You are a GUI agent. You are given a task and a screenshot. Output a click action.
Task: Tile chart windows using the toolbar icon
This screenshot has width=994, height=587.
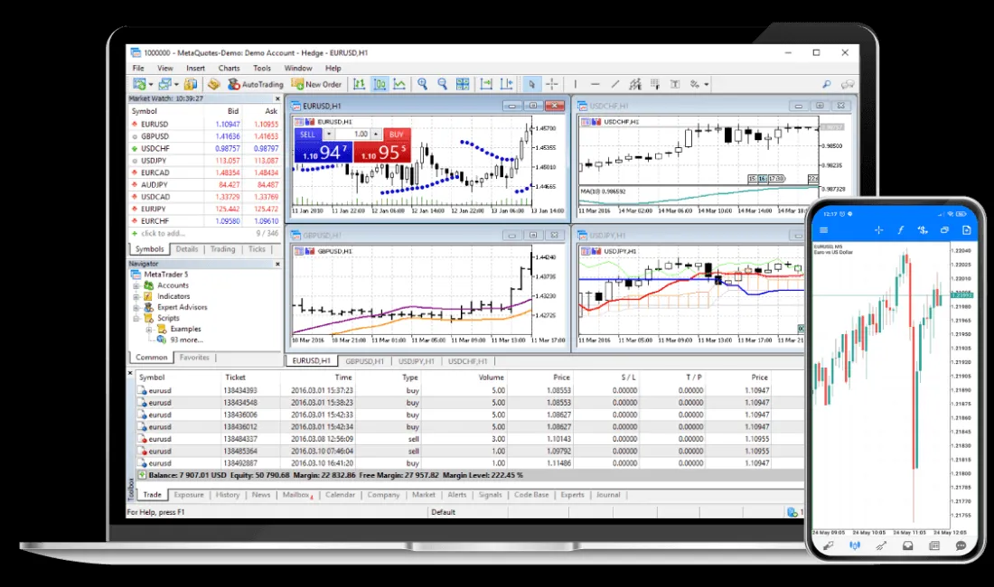pyautogui.click(x=462, y=84)
